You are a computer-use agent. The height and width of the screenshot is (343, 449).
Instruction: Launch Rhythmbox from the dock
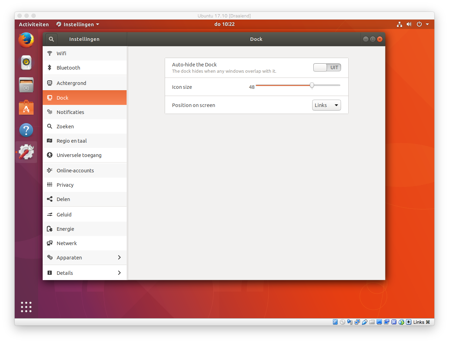pos(26,63)
